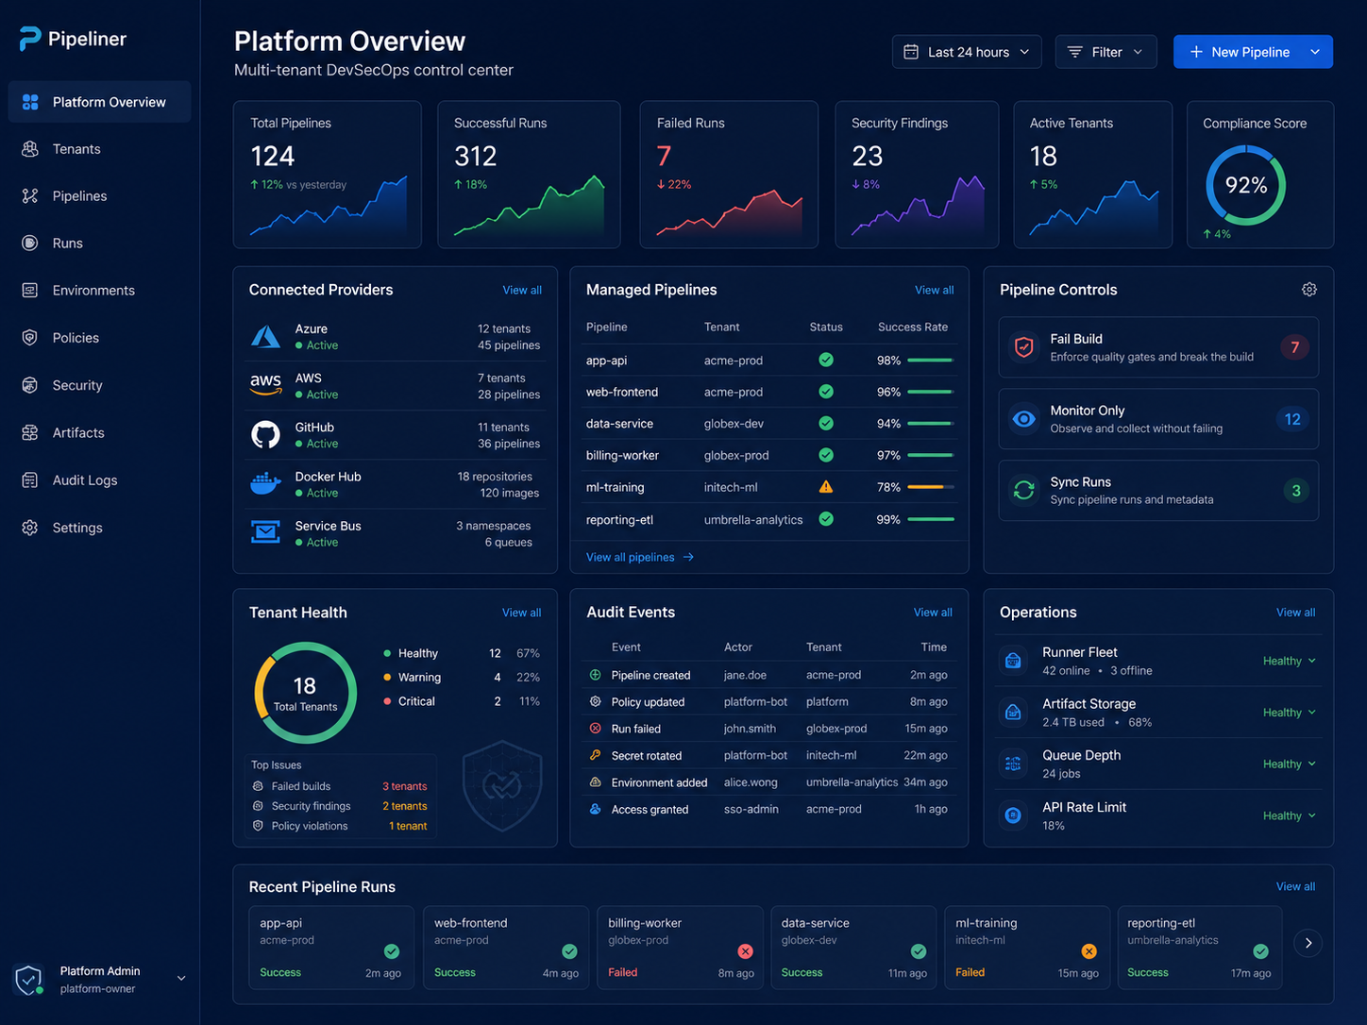The height and width of the screenshot is (1025, 1367).
Task: Open the Filter dropdown
Action: tap(1105, 52)
